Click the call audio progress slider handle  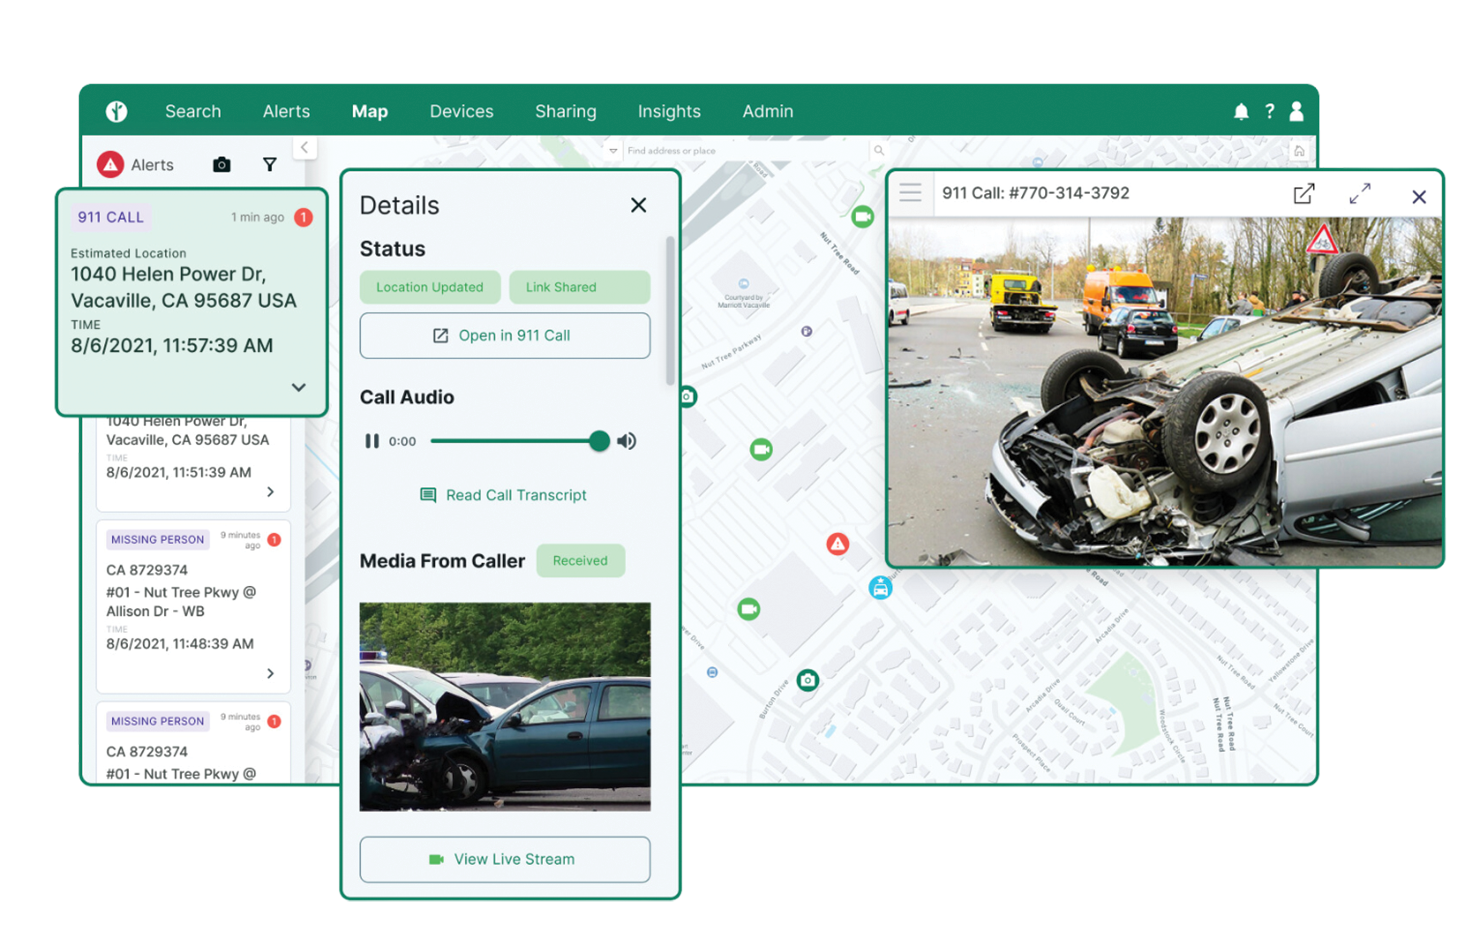(x=599, y=441)
